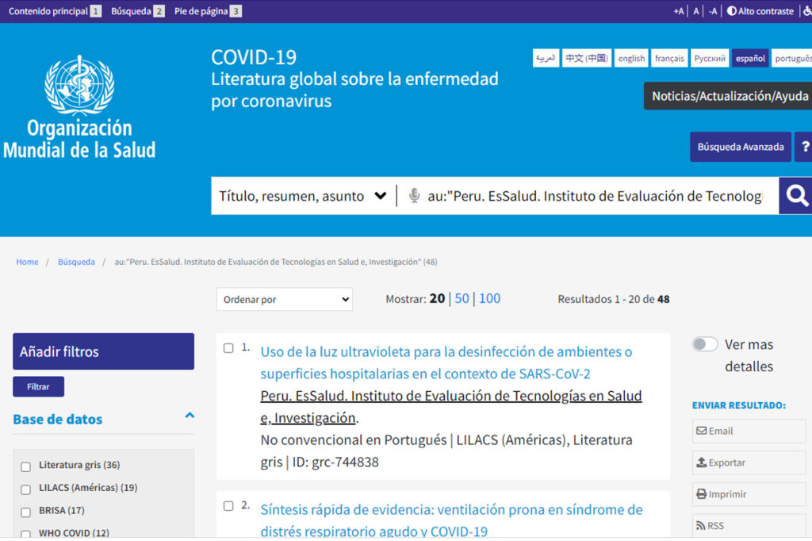Check the LILACS (Américas) filter checkbox
The height and width of the screenshot is (541, 812).
(25, 489)
